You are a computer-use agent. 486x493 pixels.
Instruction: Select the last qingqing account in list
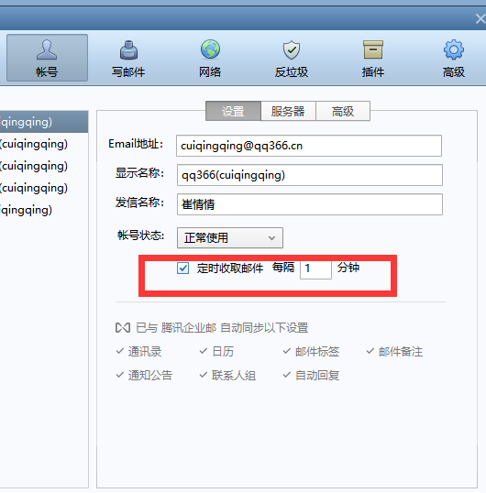click(44, 210)
